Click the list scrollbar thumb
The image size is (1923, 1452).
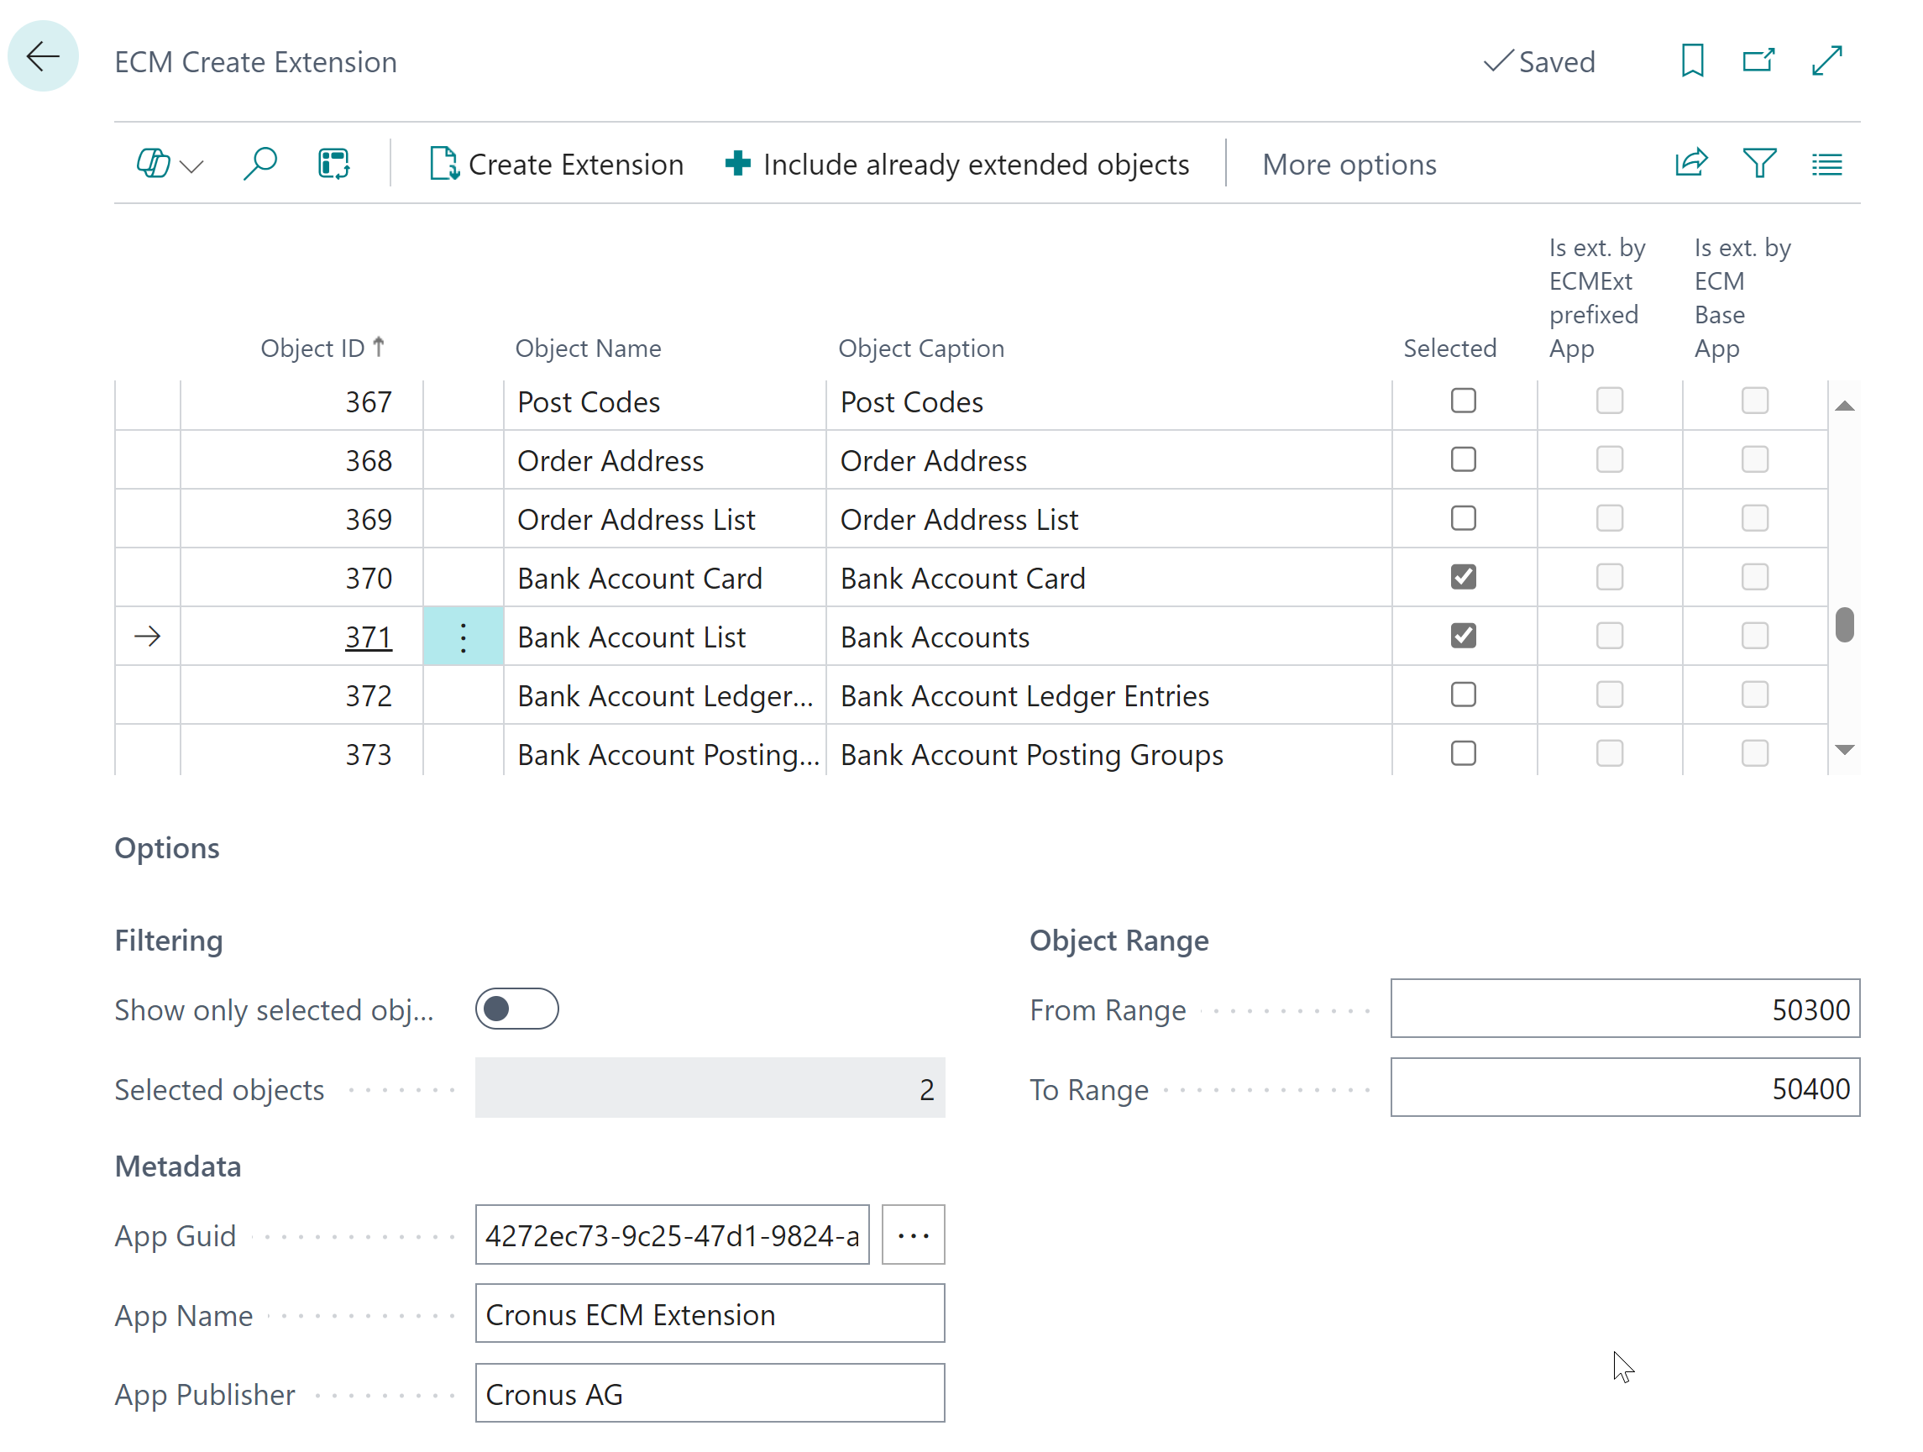coord(1844,625)
